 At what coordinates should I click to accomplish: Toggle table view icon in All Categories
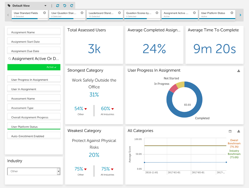click(x=230, y=131)
